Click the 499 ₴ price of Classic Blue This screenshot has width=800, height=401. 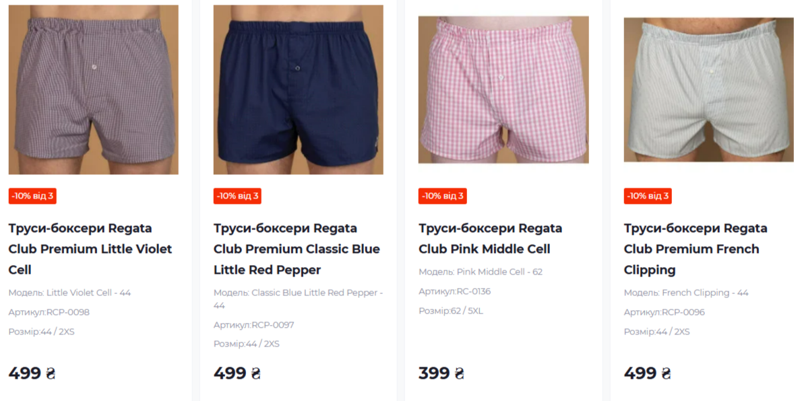click(x=237, y=373)
